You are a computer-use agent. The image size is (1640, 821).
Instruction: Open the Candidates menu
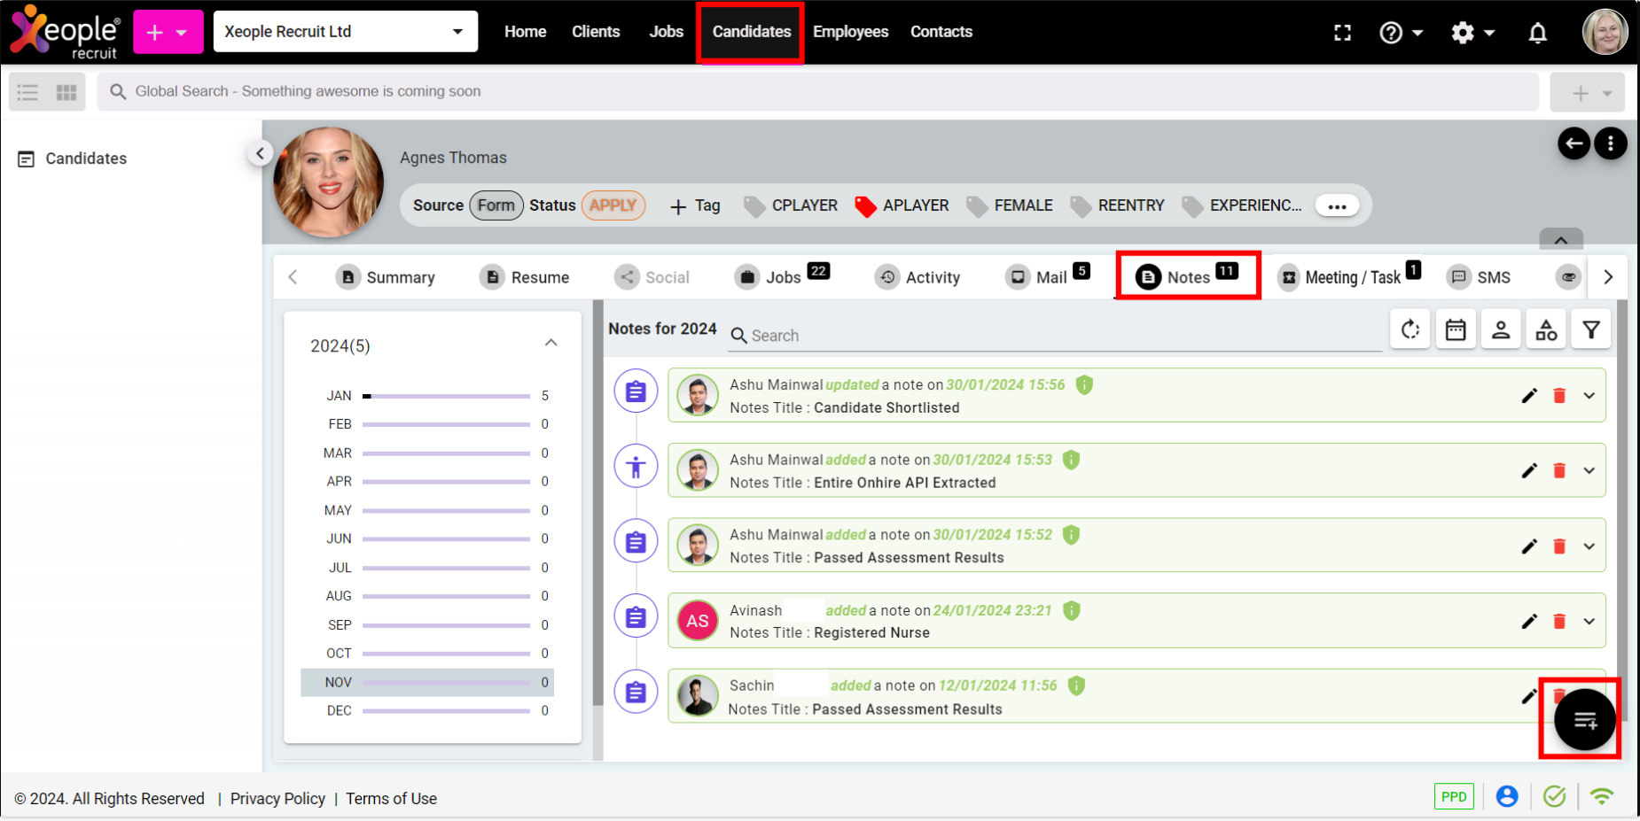tap(751, 32)
